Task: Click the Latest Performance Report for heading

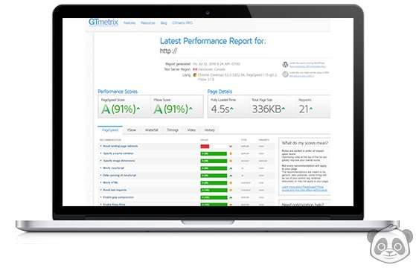Action: [213, 41]
